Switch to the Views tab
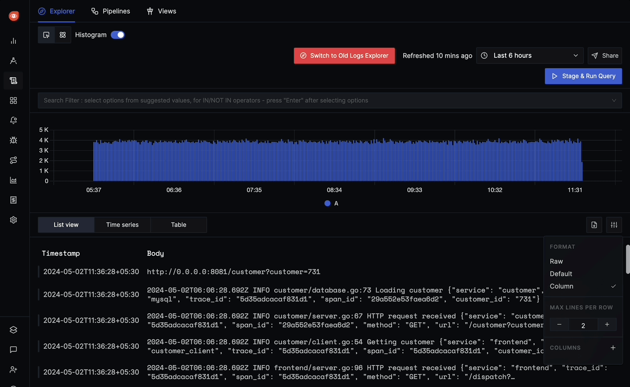Image resolution: width=630 pixels, height=387 pixels. point(161,11)
